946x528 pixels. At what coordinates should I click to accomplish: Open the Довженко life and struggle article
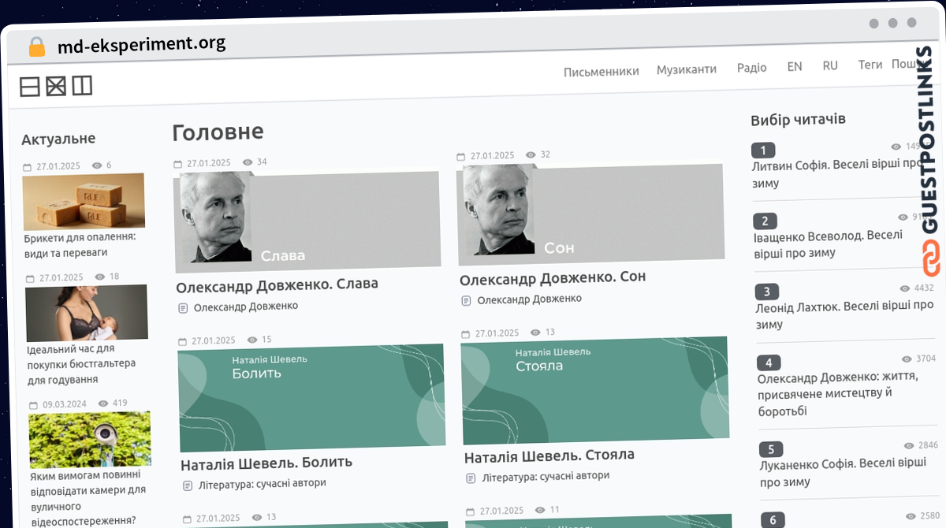click(x=837, y=394)
